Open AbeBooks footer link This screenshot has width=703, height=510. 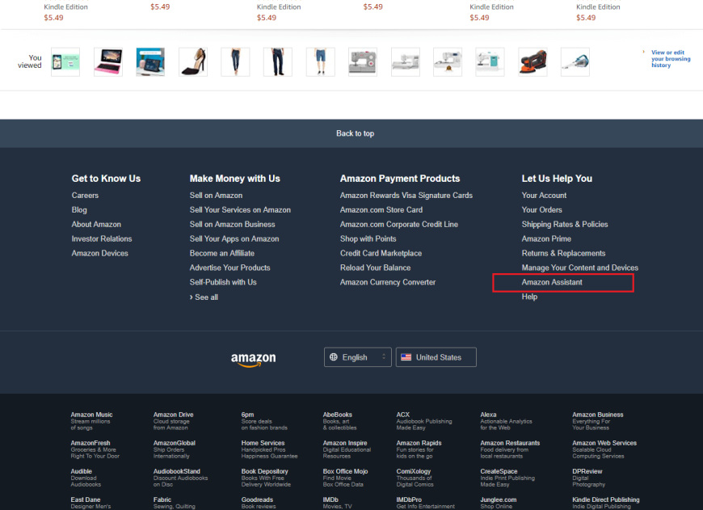[340, 421]
